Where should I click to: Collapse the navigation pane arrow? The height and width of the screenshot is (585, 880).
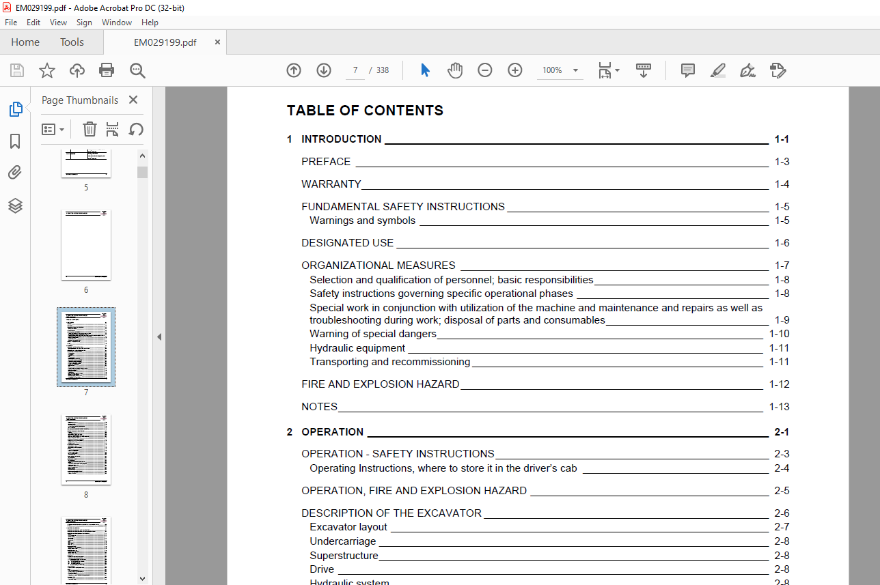[x=159, y=337]
